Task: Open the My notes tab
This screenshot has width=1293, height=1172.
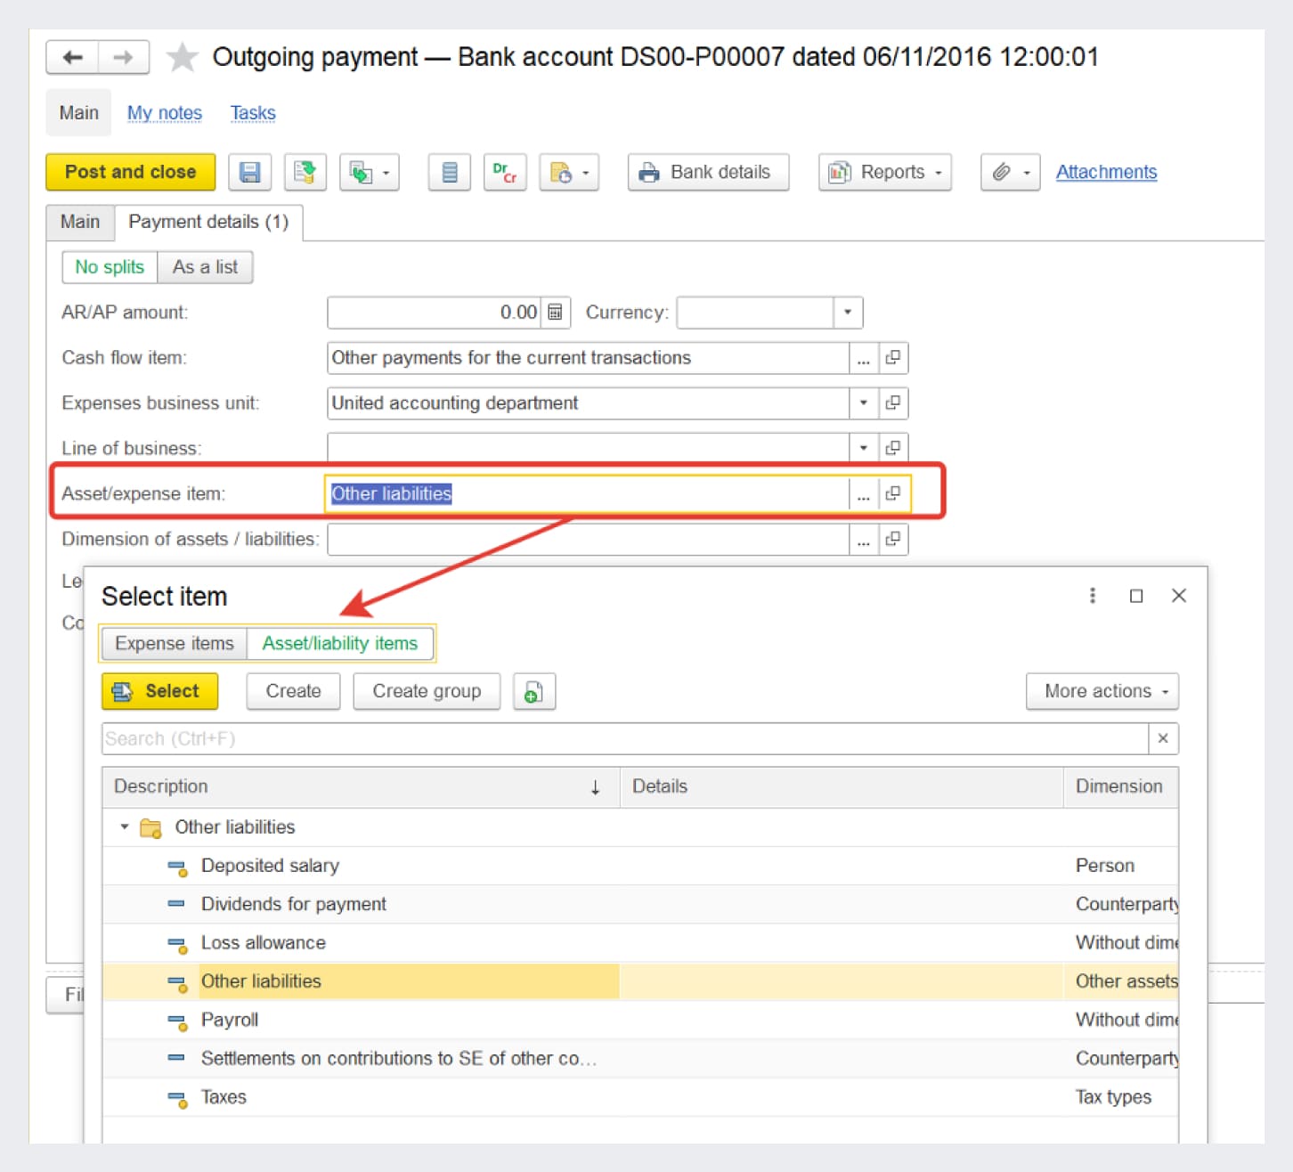Action: tap(165, 113)
